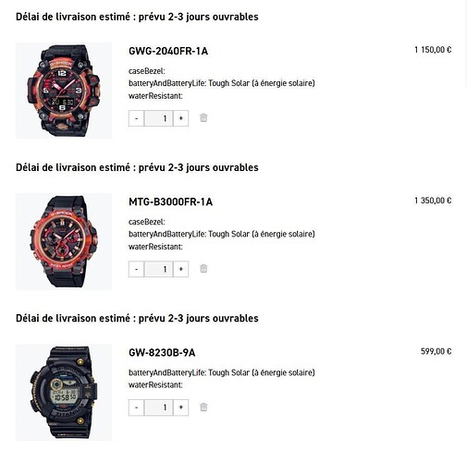Open GW-8230B-9A product title link
Viewport: 467px width, 462px height.
[x=162, y=353]
